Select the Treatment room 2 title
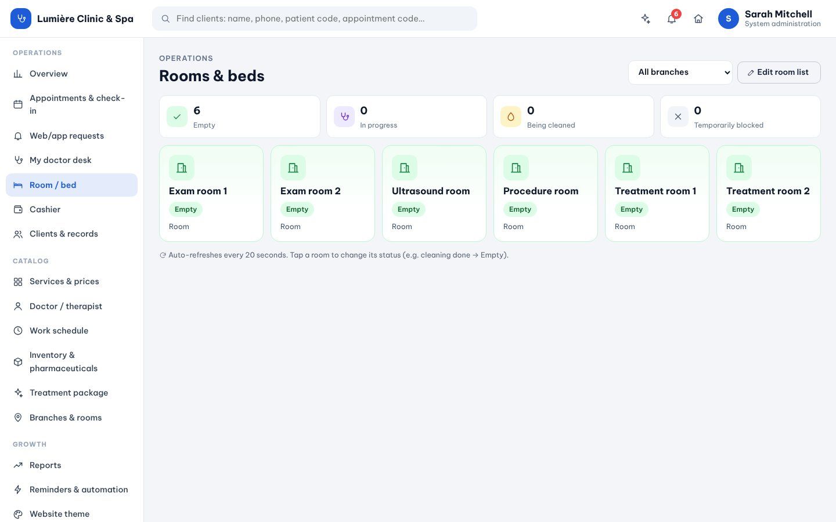 tap(767, 191)
